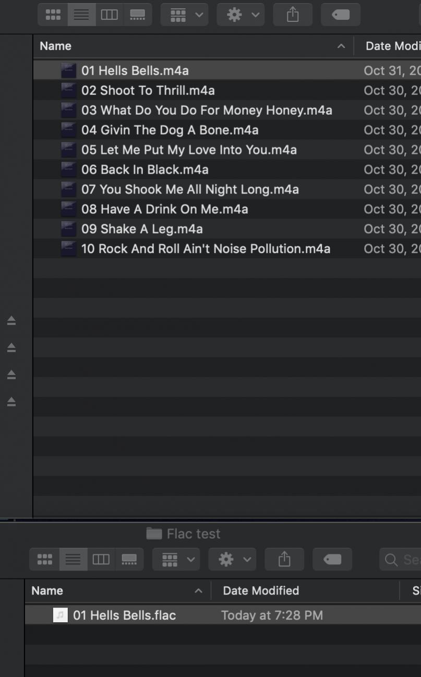
Task: Select 01 Hells Bells.flac file
Action: (124, 615)
